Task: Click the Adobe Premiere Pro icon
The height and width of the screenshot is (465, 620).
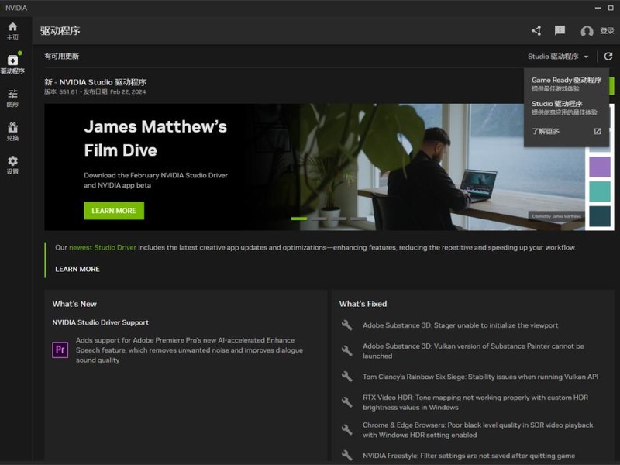Action: 60,350
